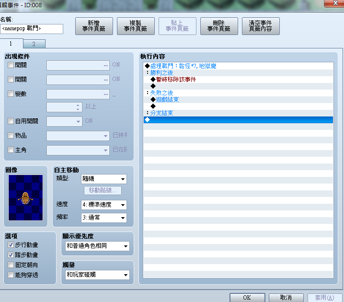The width and height of the screenshot is (344, 302).
Task: Select the 處理戰鬥：黏怪*7, 地獄魔 command line
Action: (x=238, y=66)
